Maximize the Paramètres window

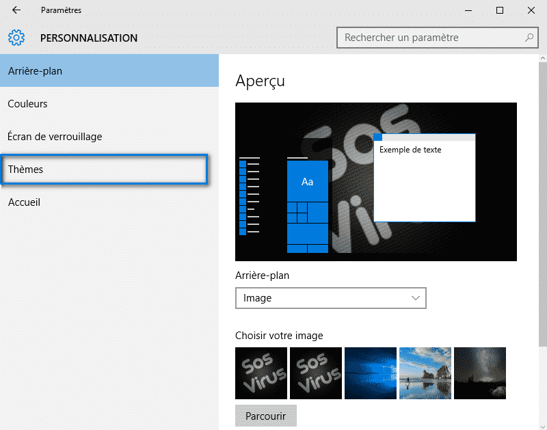(x=500, y=10)
